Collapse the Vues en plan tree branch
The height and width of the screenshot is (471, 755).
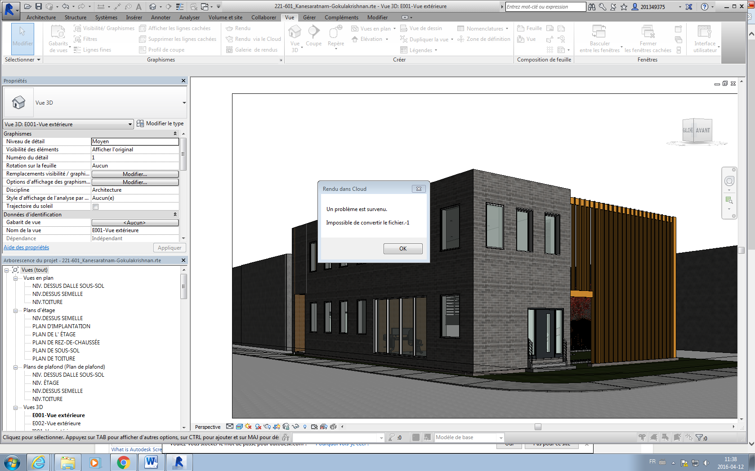click(16, 278)
